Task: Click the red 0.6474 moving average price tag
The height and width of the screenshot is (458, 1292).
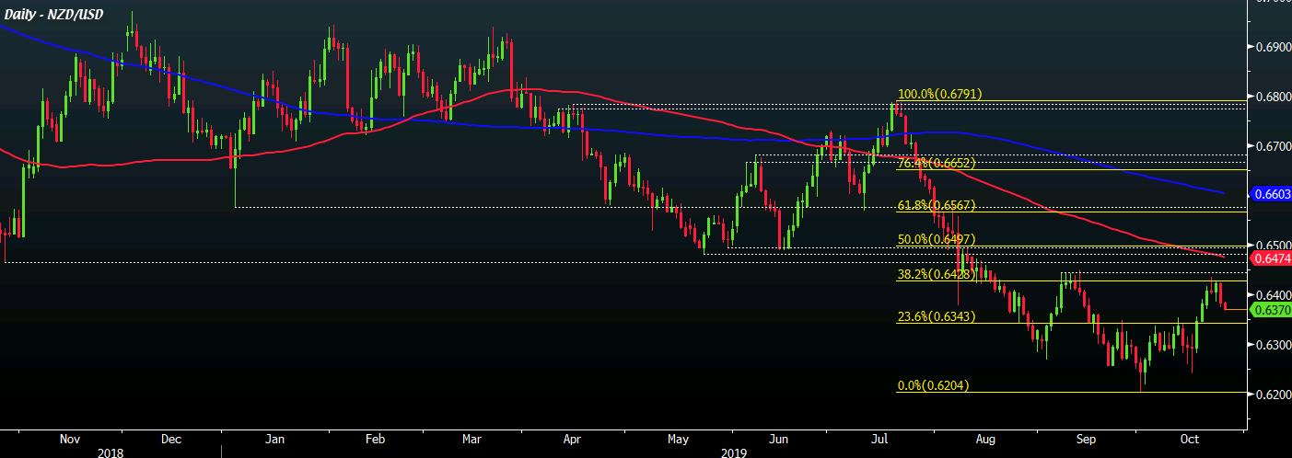Action: click(1271, 260)
